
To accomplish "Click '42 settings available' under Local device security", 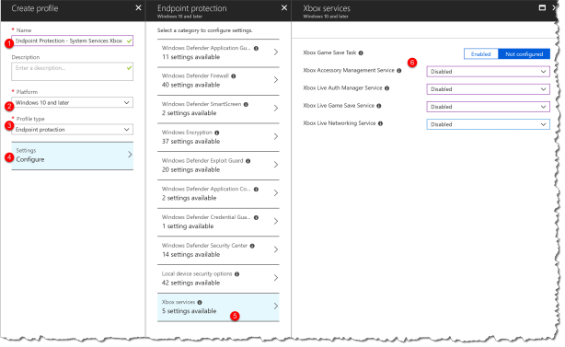I will [x=191, y=283].
